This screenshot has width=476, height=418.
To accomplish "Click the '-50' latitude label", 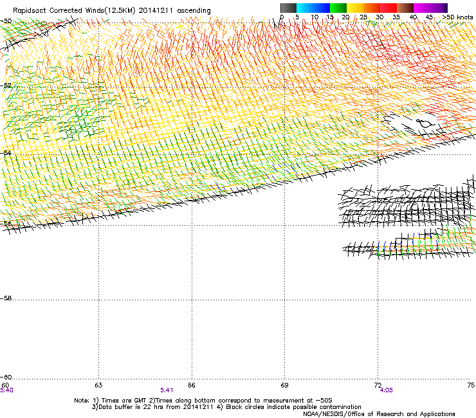I will (x=6, y=21).
